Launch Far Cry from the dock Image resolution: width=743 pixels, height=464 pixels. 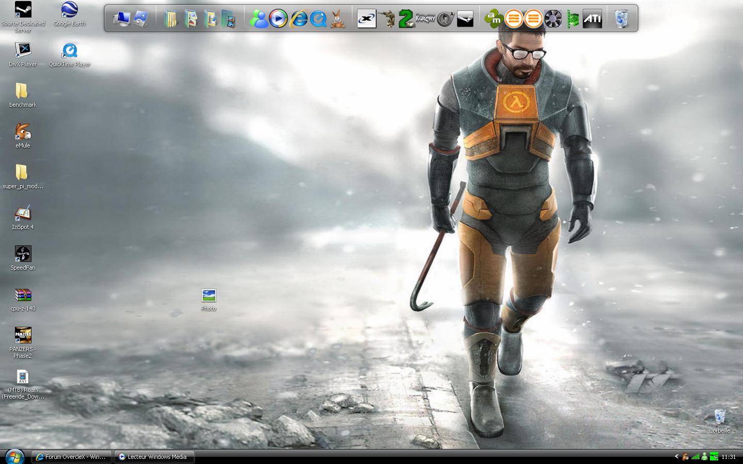[426, 19]
